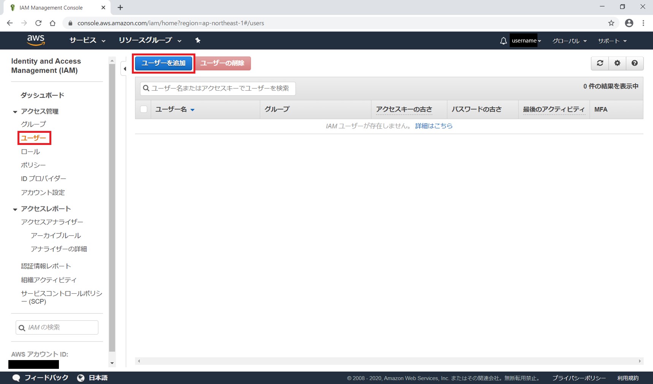Open プライバシーポリシー footer link
653x384 pixels.
pos(579,378)
